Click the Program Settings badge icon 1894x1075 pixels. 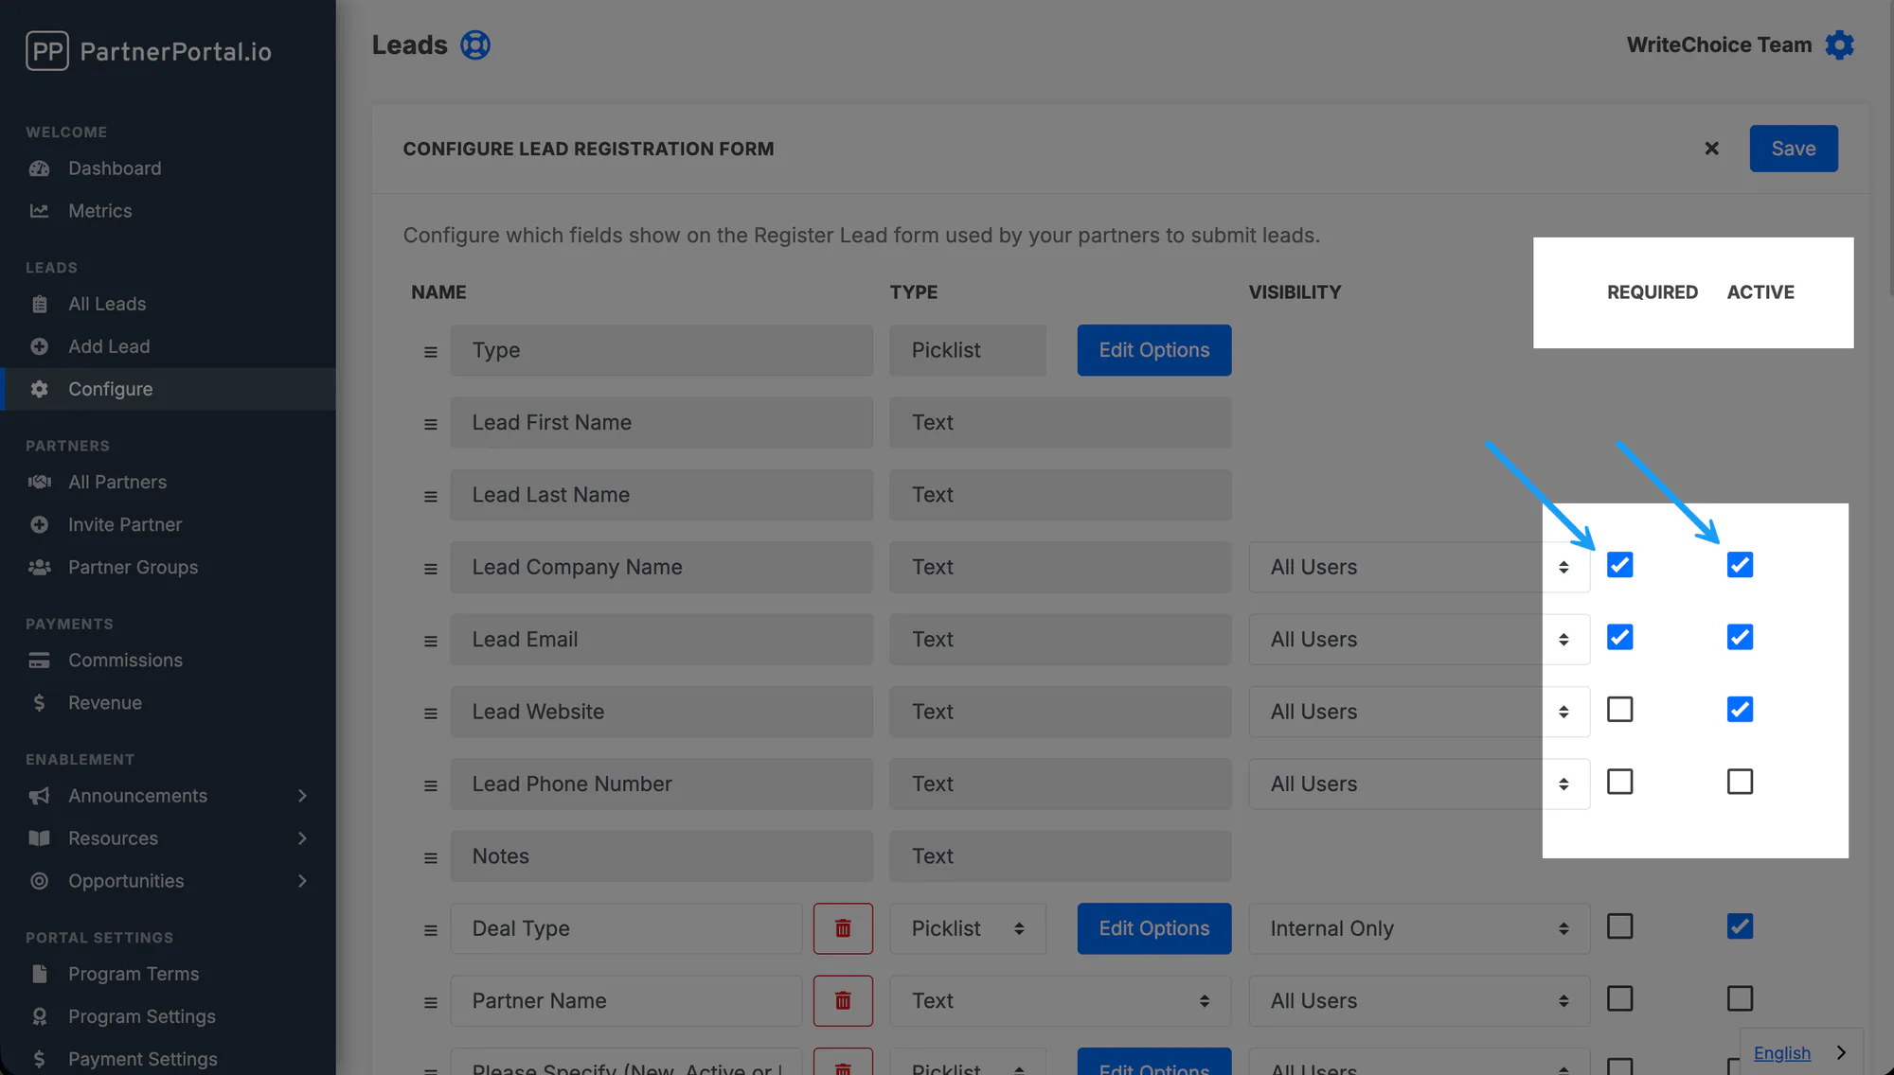[39, 1016]
